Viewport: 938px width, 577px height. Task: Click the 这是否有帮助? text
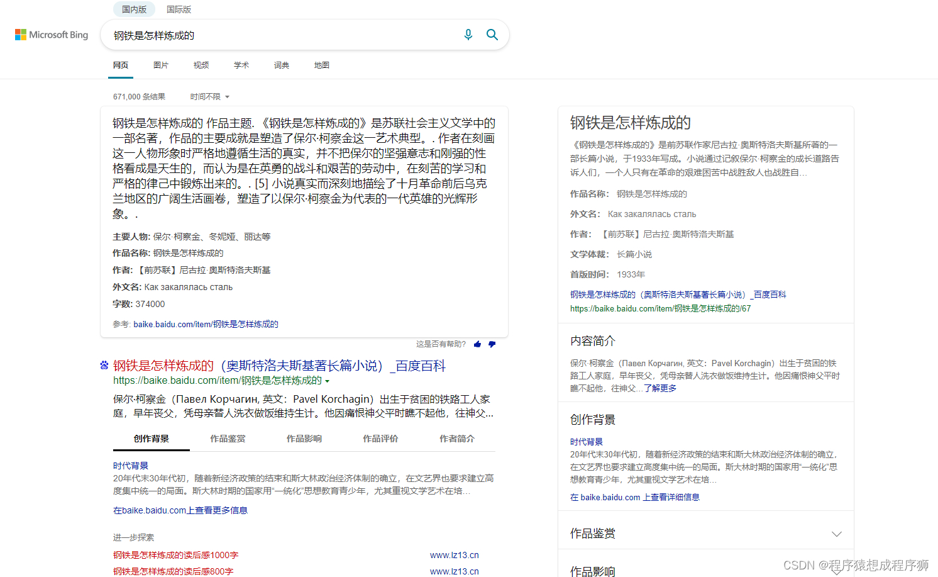(x=441, y=344)
